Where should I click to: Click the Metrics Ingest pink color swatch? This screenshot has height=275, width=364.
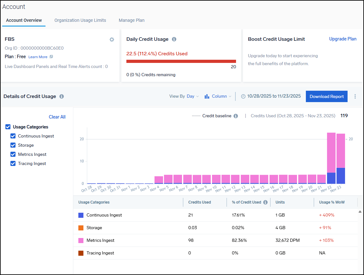point(81,241)
